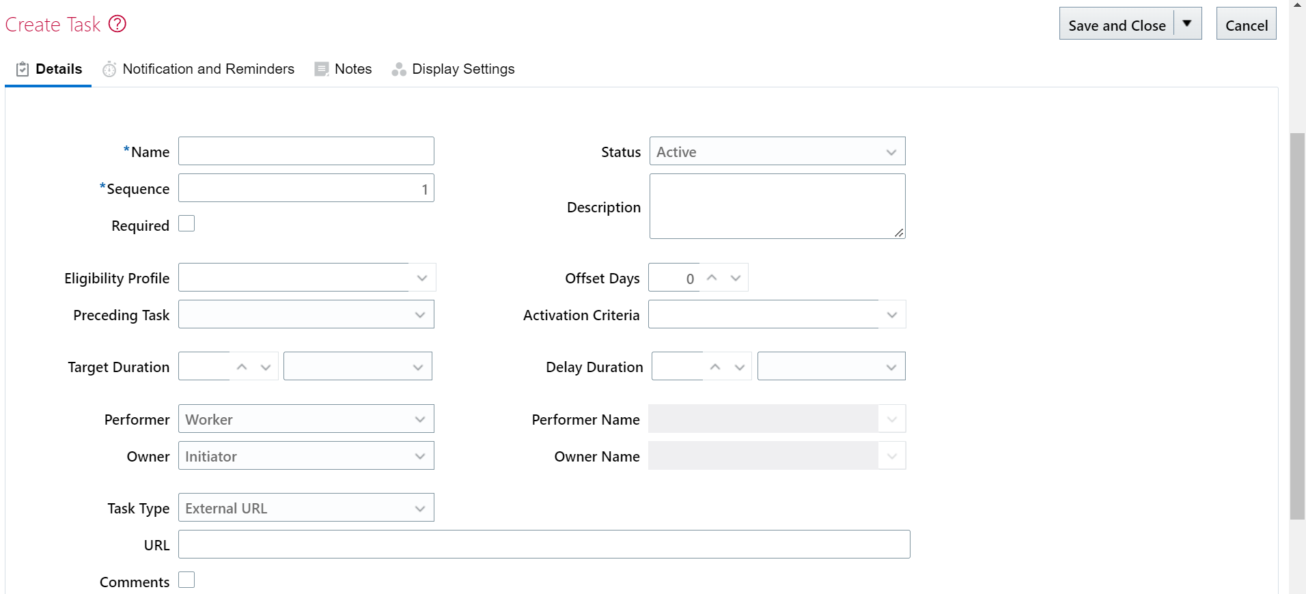The height and width of the screenshot is (594, 1306).
Task: Open the Create Task help icon
Action: (x=117, y=24)
